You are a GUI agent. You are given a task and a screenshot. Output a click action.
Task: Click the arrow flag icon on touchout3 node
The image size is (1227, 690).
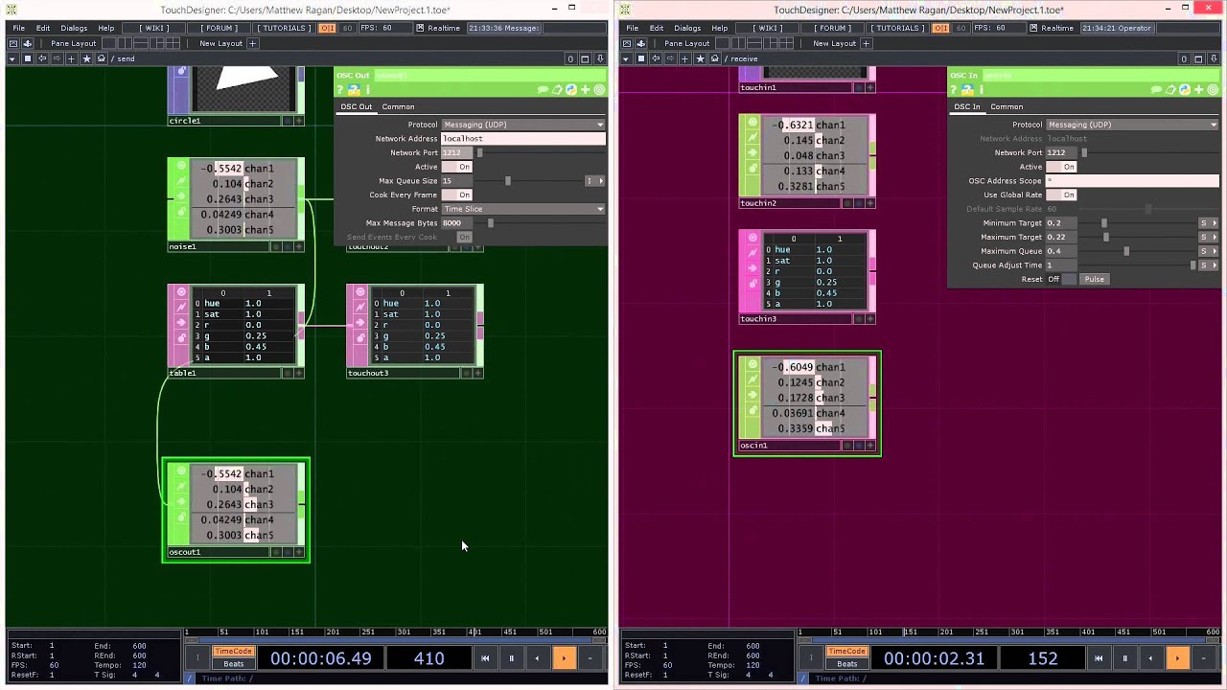pyautogui.click(x=361, y=322)
